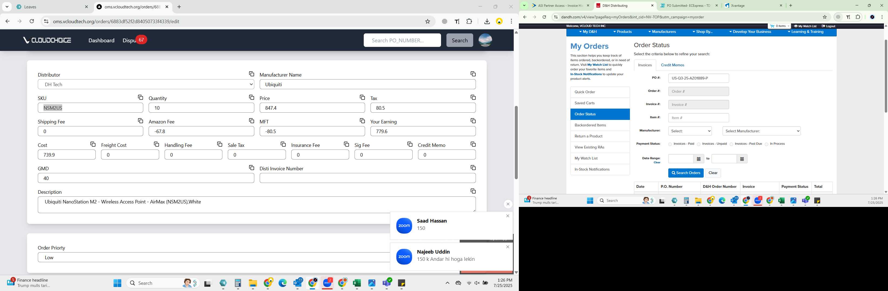Open Zoom from the Windows taskbar

pos(327,283)
